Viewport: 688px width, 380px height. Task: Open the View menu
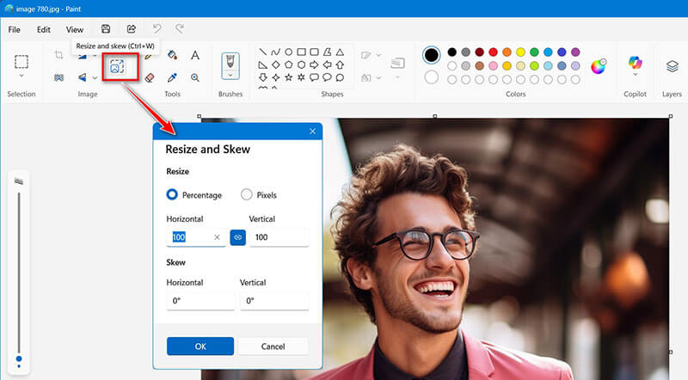75,29
